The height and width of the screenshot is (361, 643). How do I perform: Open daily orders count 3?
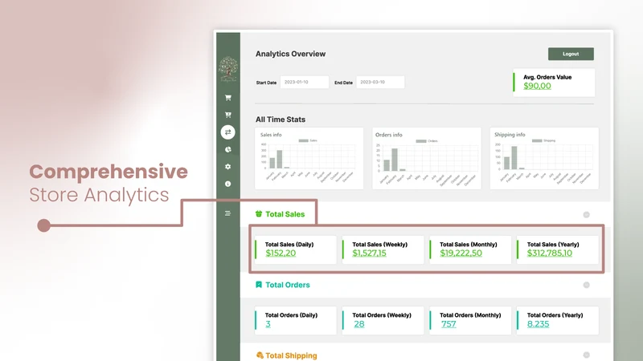268,324
